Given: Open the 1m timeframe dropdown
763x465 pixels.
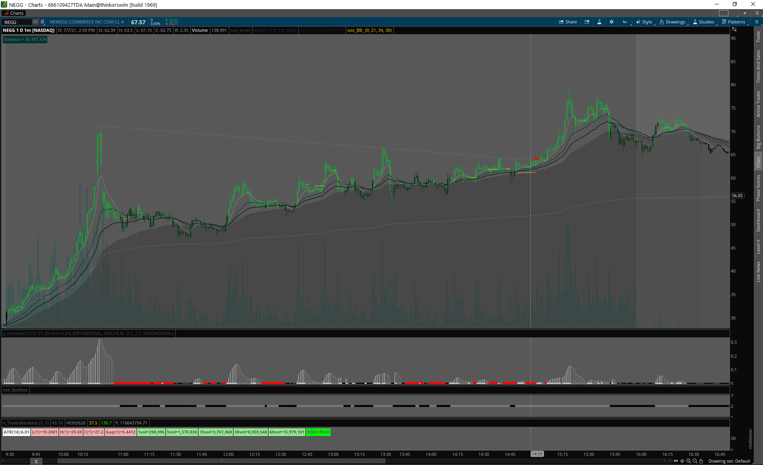Looking at the screenshot, I should pyautogui.click(x=625, y=22).
